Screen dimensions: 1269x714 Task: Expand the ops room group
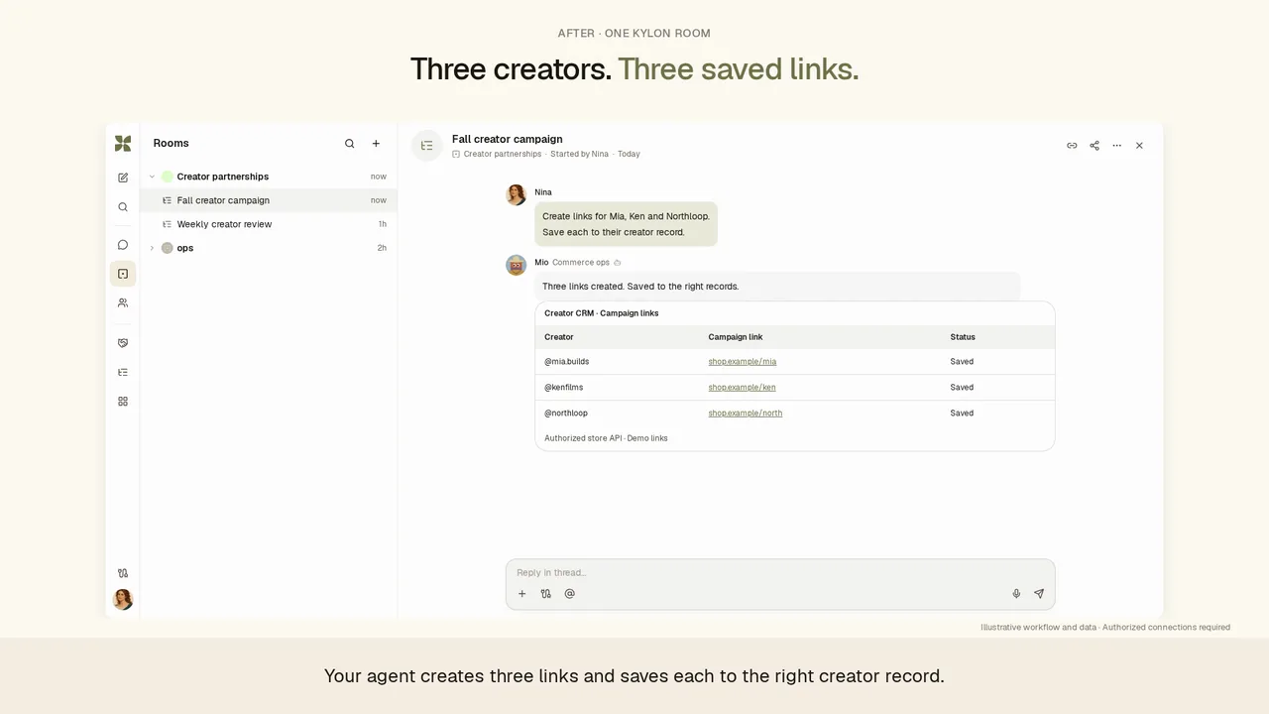[x=152, y=248]
